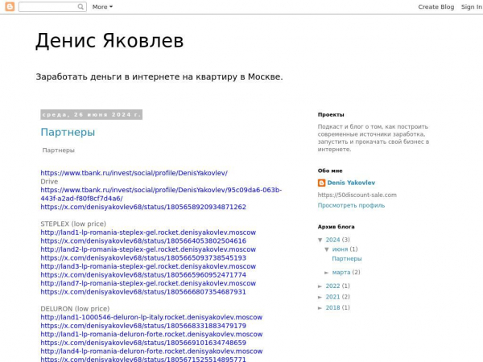The image size is (483, 362).
Task: Click the DELURON (low price) heading text
Action: coord(75,309)
